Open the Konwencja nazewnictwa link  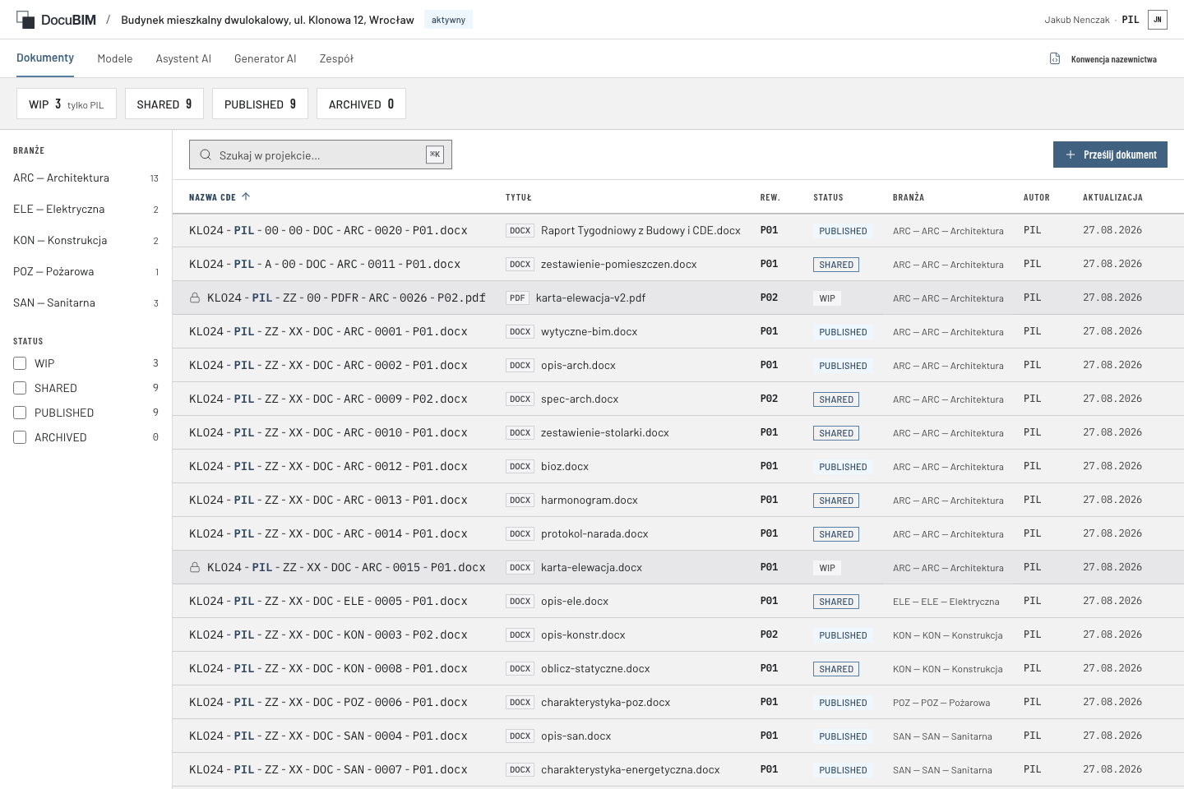coord(1103,58)
